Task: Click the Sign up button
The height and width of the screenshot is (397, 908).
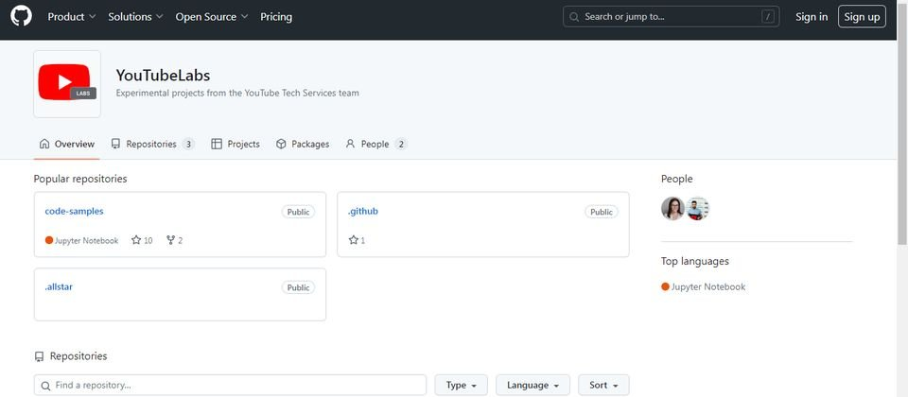Action: (x=862, y=17)
